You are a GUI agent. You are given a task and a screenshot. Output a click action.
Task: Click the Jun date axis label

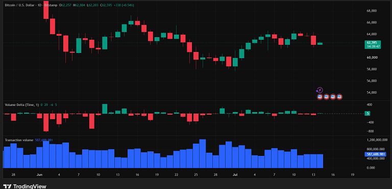coord(39,175)
